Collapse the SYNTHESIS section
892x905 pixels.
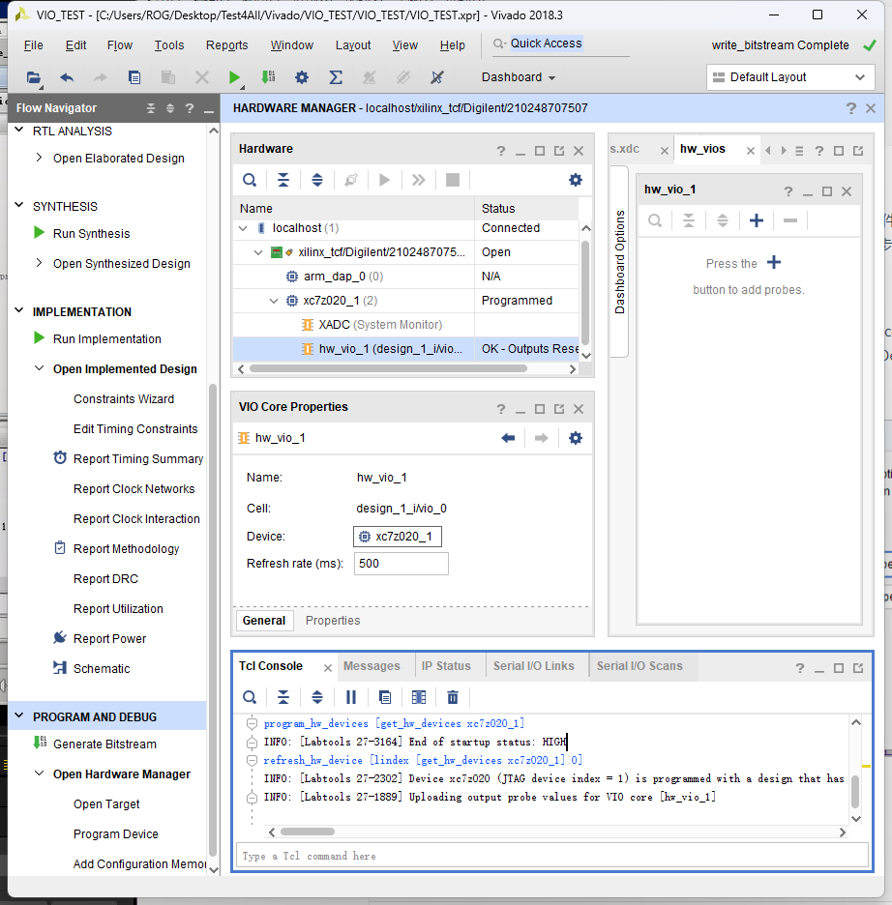[19, 206]
